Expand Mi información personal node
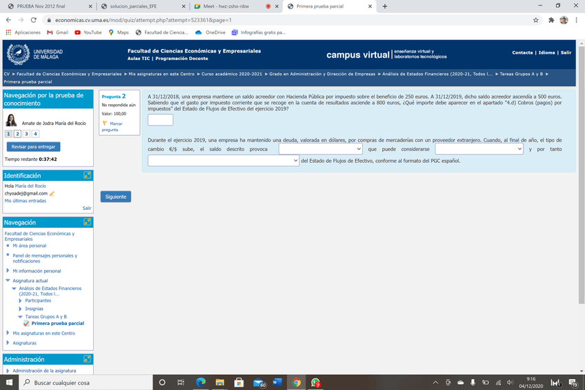 [8, 271]
